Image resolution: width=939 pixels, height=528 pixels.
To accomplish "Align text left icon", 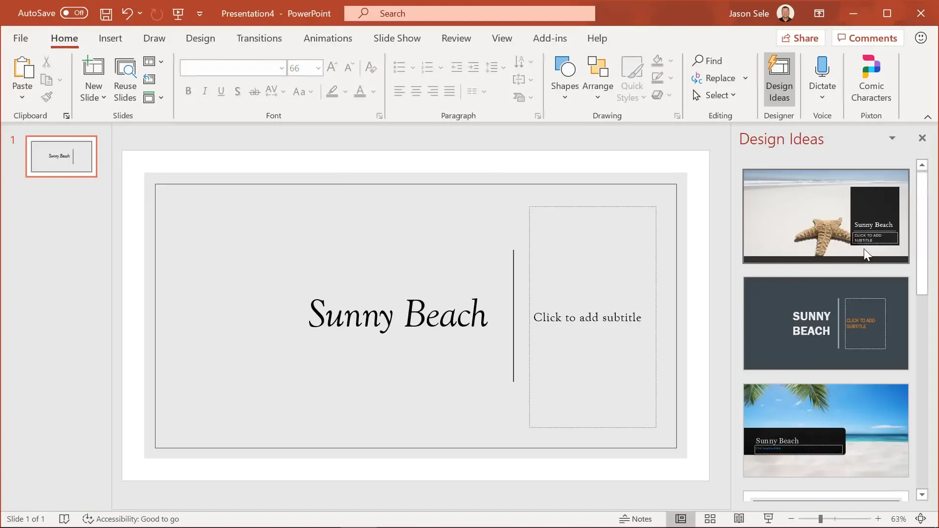I will 399,91.
